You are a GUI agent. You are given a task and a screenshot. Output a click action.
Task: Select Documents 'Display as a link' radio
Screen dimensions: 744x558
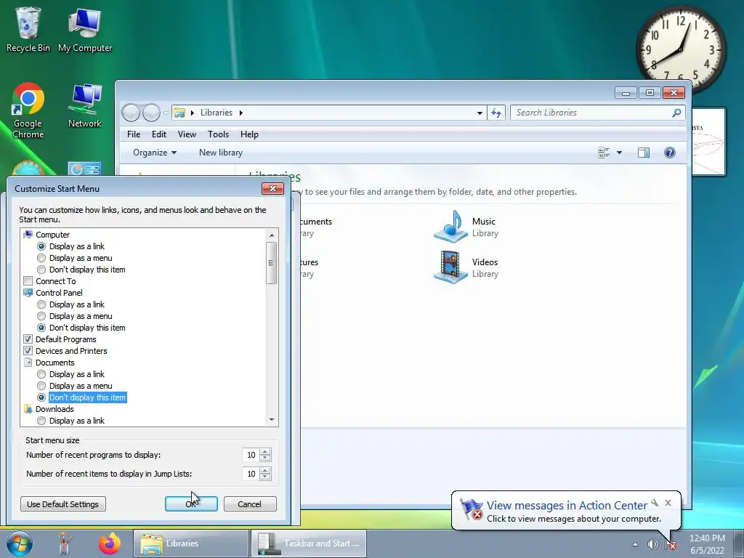pyautogui.click(x=41, y=374)
